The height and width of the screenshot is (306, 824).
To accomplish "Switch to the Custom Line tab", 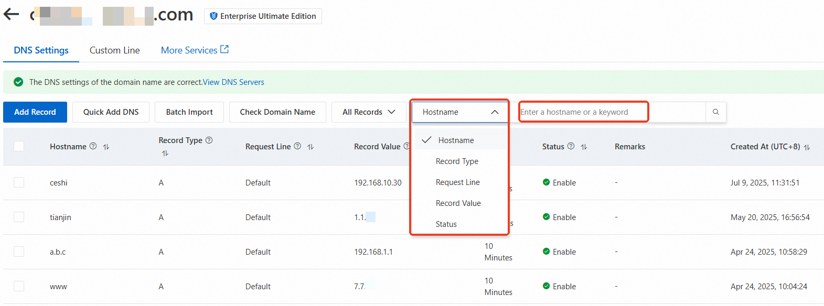I will pos(114,50).
